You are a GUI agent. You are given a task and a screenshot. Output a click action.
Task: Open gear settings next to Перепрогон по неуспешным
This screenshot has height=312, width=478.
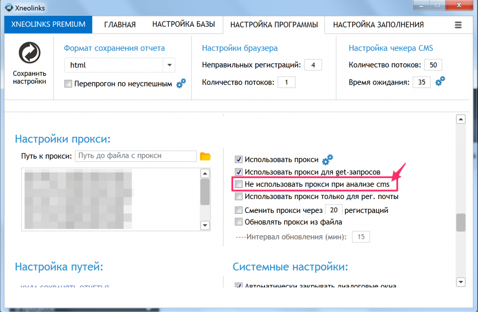pyautogui.click(x=181, y=83)
